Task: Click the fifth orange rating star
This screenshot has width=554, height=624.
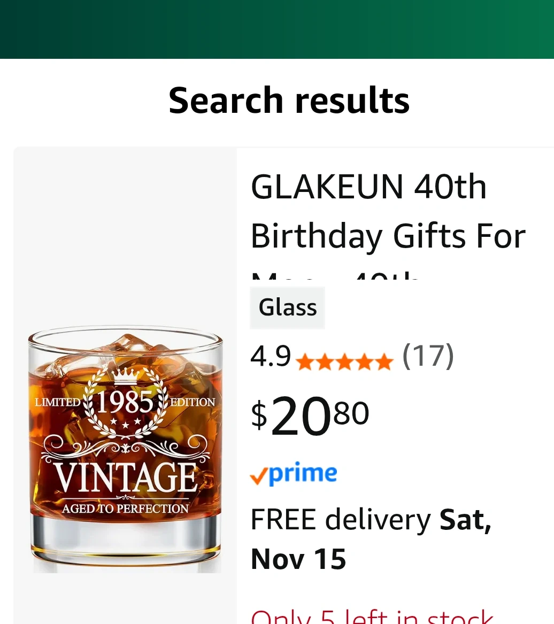Action: pyautogui.click(x=384, y=363)
